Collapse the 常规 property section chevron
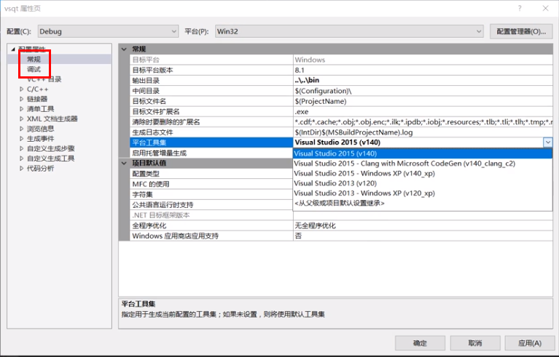Viewport: 559px width, 357px height. tap(125, 49)
